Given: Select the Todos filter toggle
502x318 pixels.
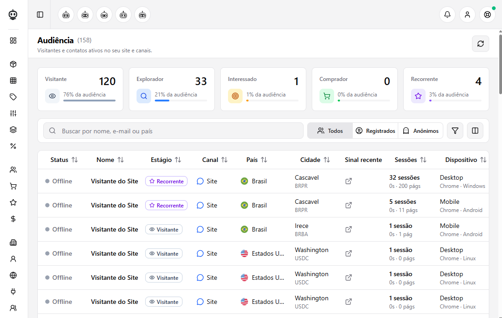Looking at the screenshot, I should tap(330, 131).
